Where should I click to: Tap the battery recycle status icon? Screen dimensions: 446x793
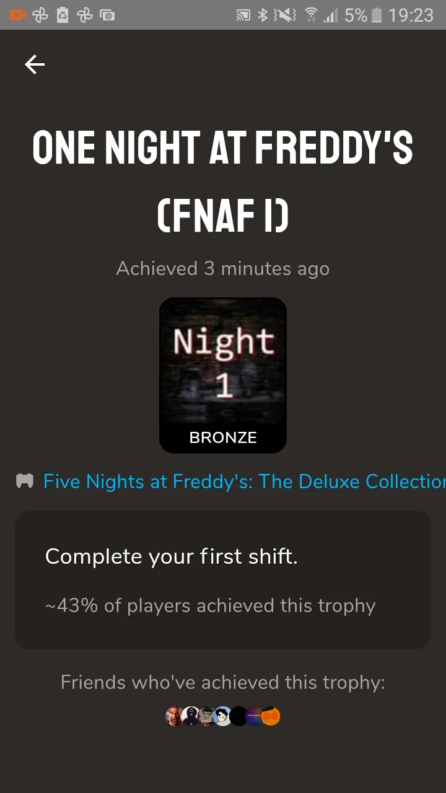point(62,15)
